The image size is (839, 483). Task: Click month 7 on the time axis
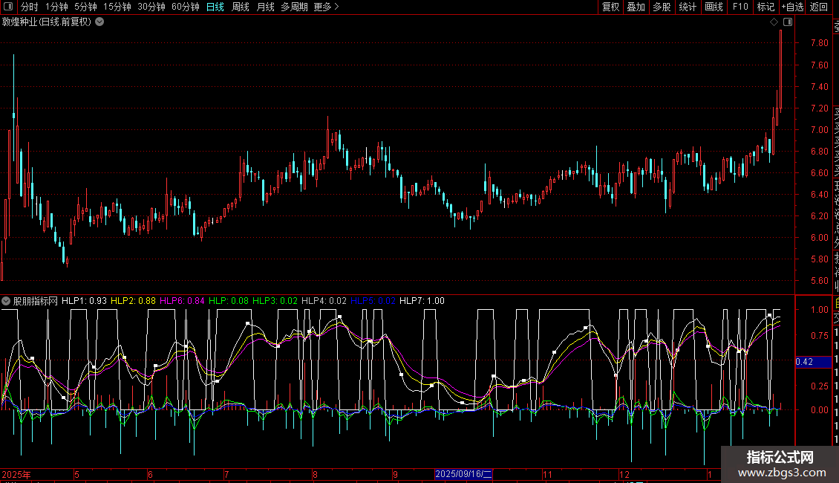(227, 474)
